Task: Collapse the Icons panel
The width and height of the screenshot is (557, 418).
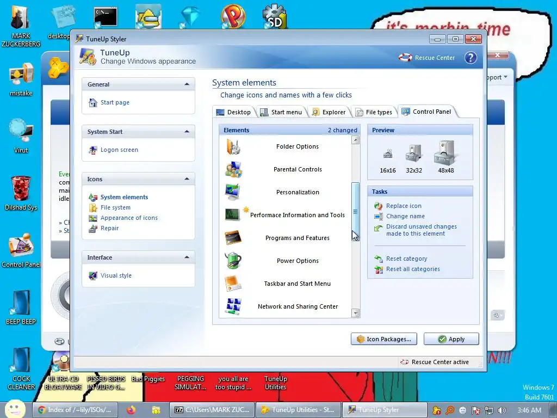Action: (x=187, y=179)
